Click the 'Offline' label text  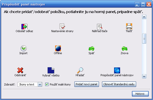click(58, 53)
